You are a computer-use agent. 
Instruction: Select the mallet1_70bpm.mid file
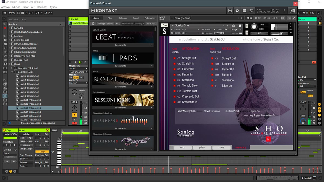[x=30, y=100]
